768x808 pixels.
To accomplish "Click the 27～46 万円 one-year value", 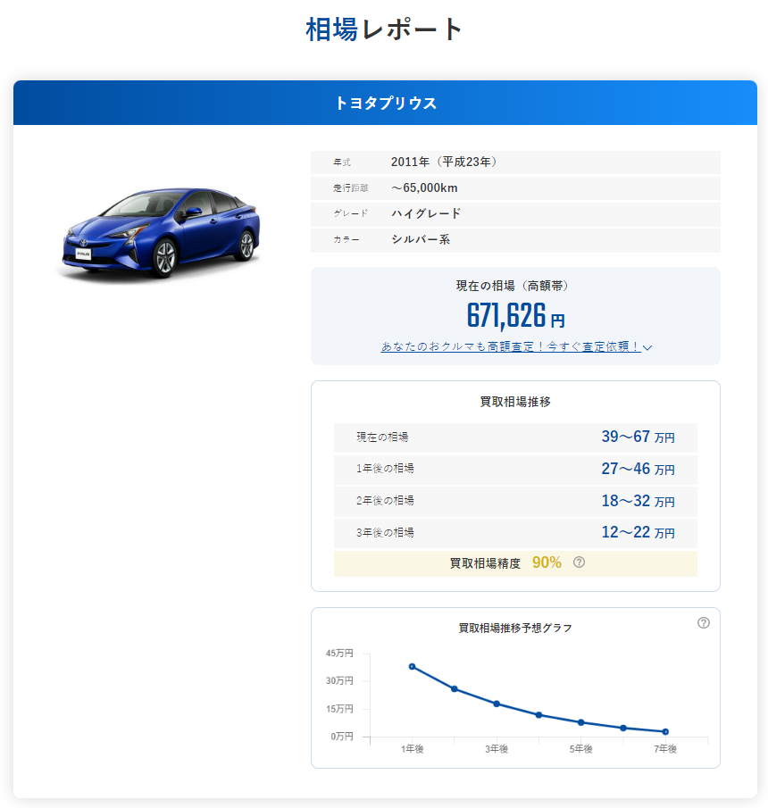I will point(639,469).
